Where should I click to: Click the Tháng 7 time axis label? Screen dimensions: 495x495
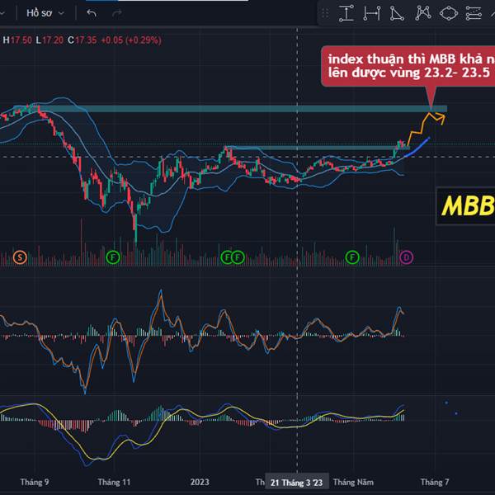click(435, 482)
